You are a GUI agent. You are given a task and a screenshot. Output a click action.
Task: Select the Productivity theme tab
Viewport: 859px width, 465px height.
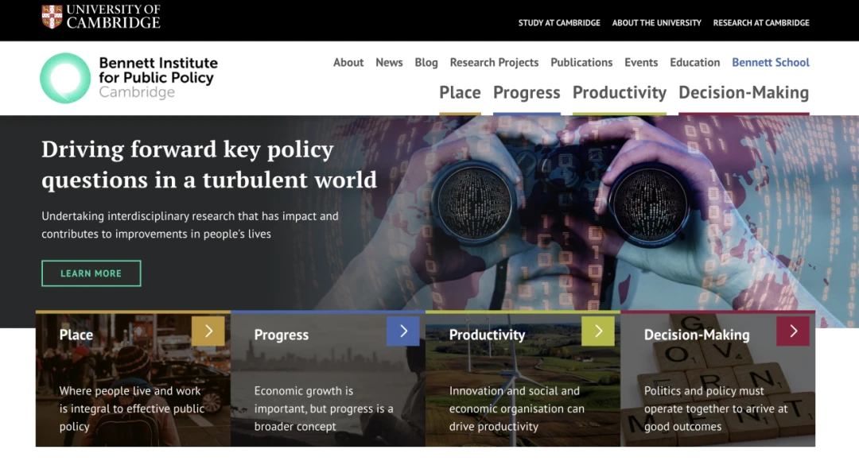(620, 92)
